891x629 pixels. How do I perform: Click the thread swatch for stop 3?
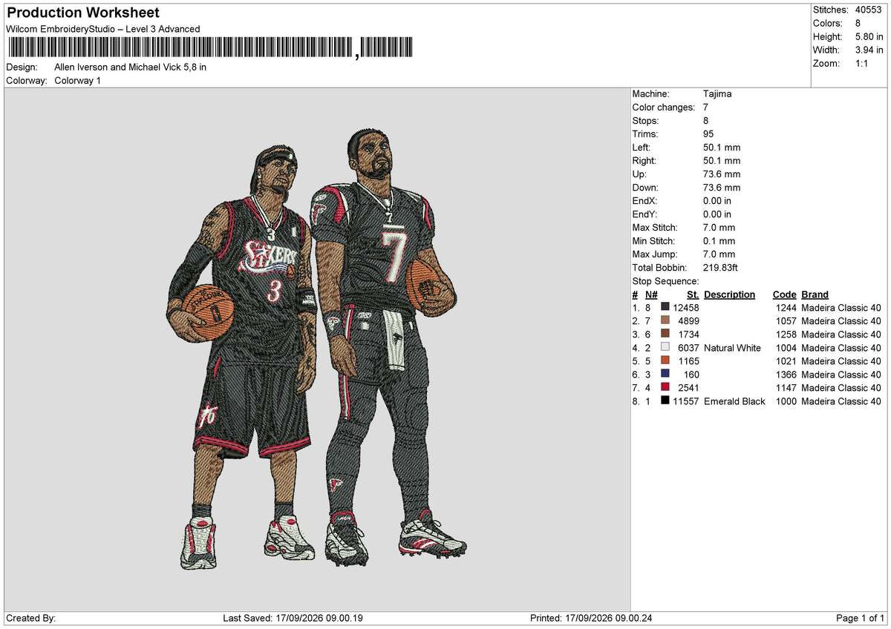[x=665, y=334]
